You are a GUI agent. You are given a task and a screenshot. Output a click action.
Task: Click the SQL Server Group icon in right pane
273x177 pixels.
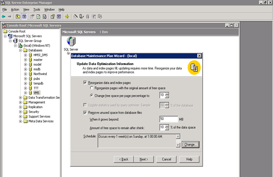pyautogui.click(x=71, y=42)
